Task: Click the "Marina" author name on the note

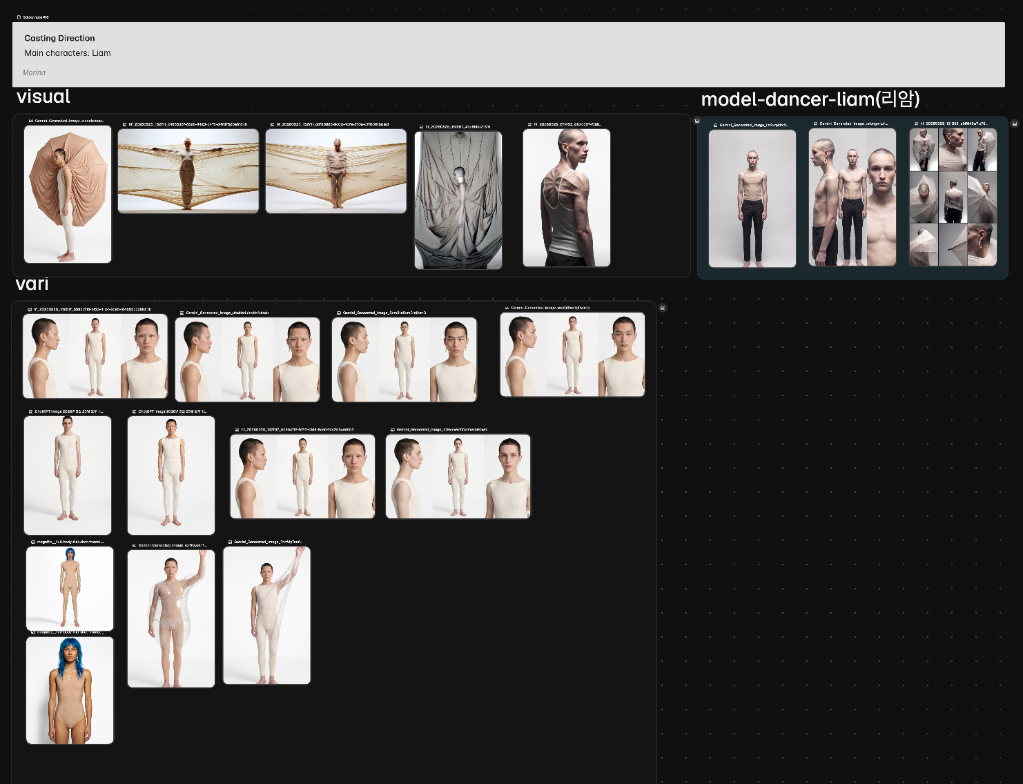Action: tap(34, 72)
